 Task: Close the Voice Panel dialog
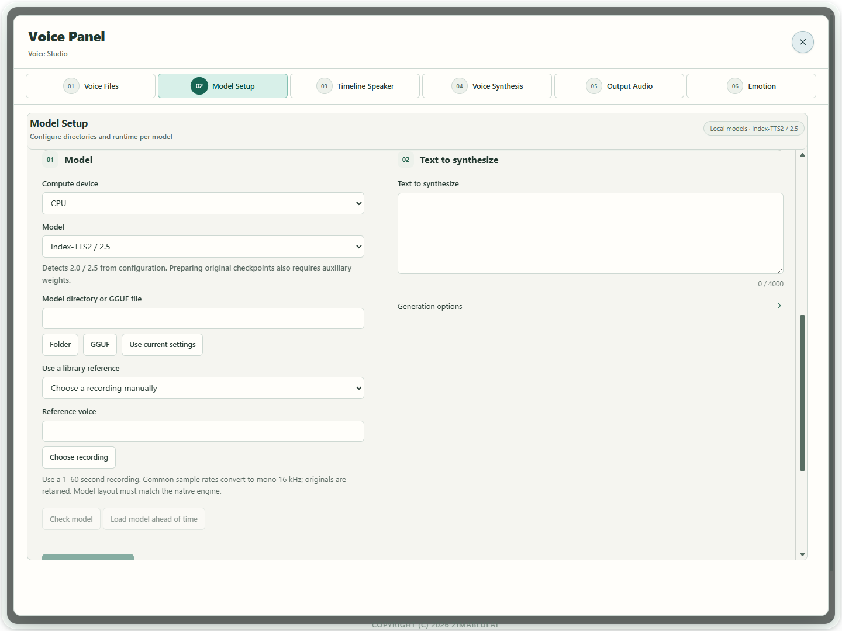click(x=802, y=42)
